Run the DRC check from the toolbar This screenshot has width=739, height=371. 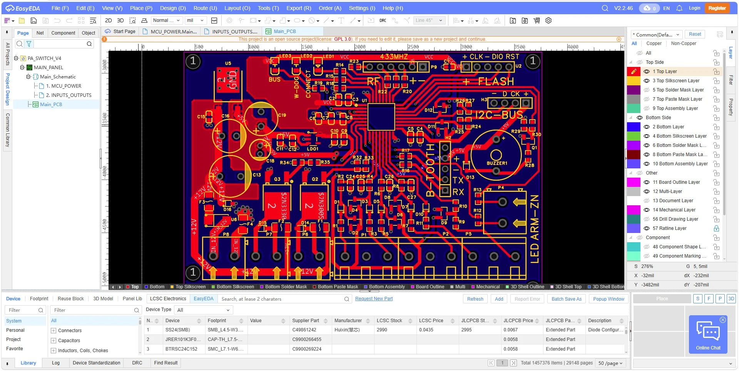click(383, 20)
